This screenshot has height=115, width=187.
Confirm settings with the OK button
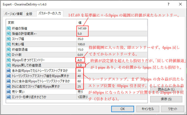pyautogui.click(x=122, y=109)
